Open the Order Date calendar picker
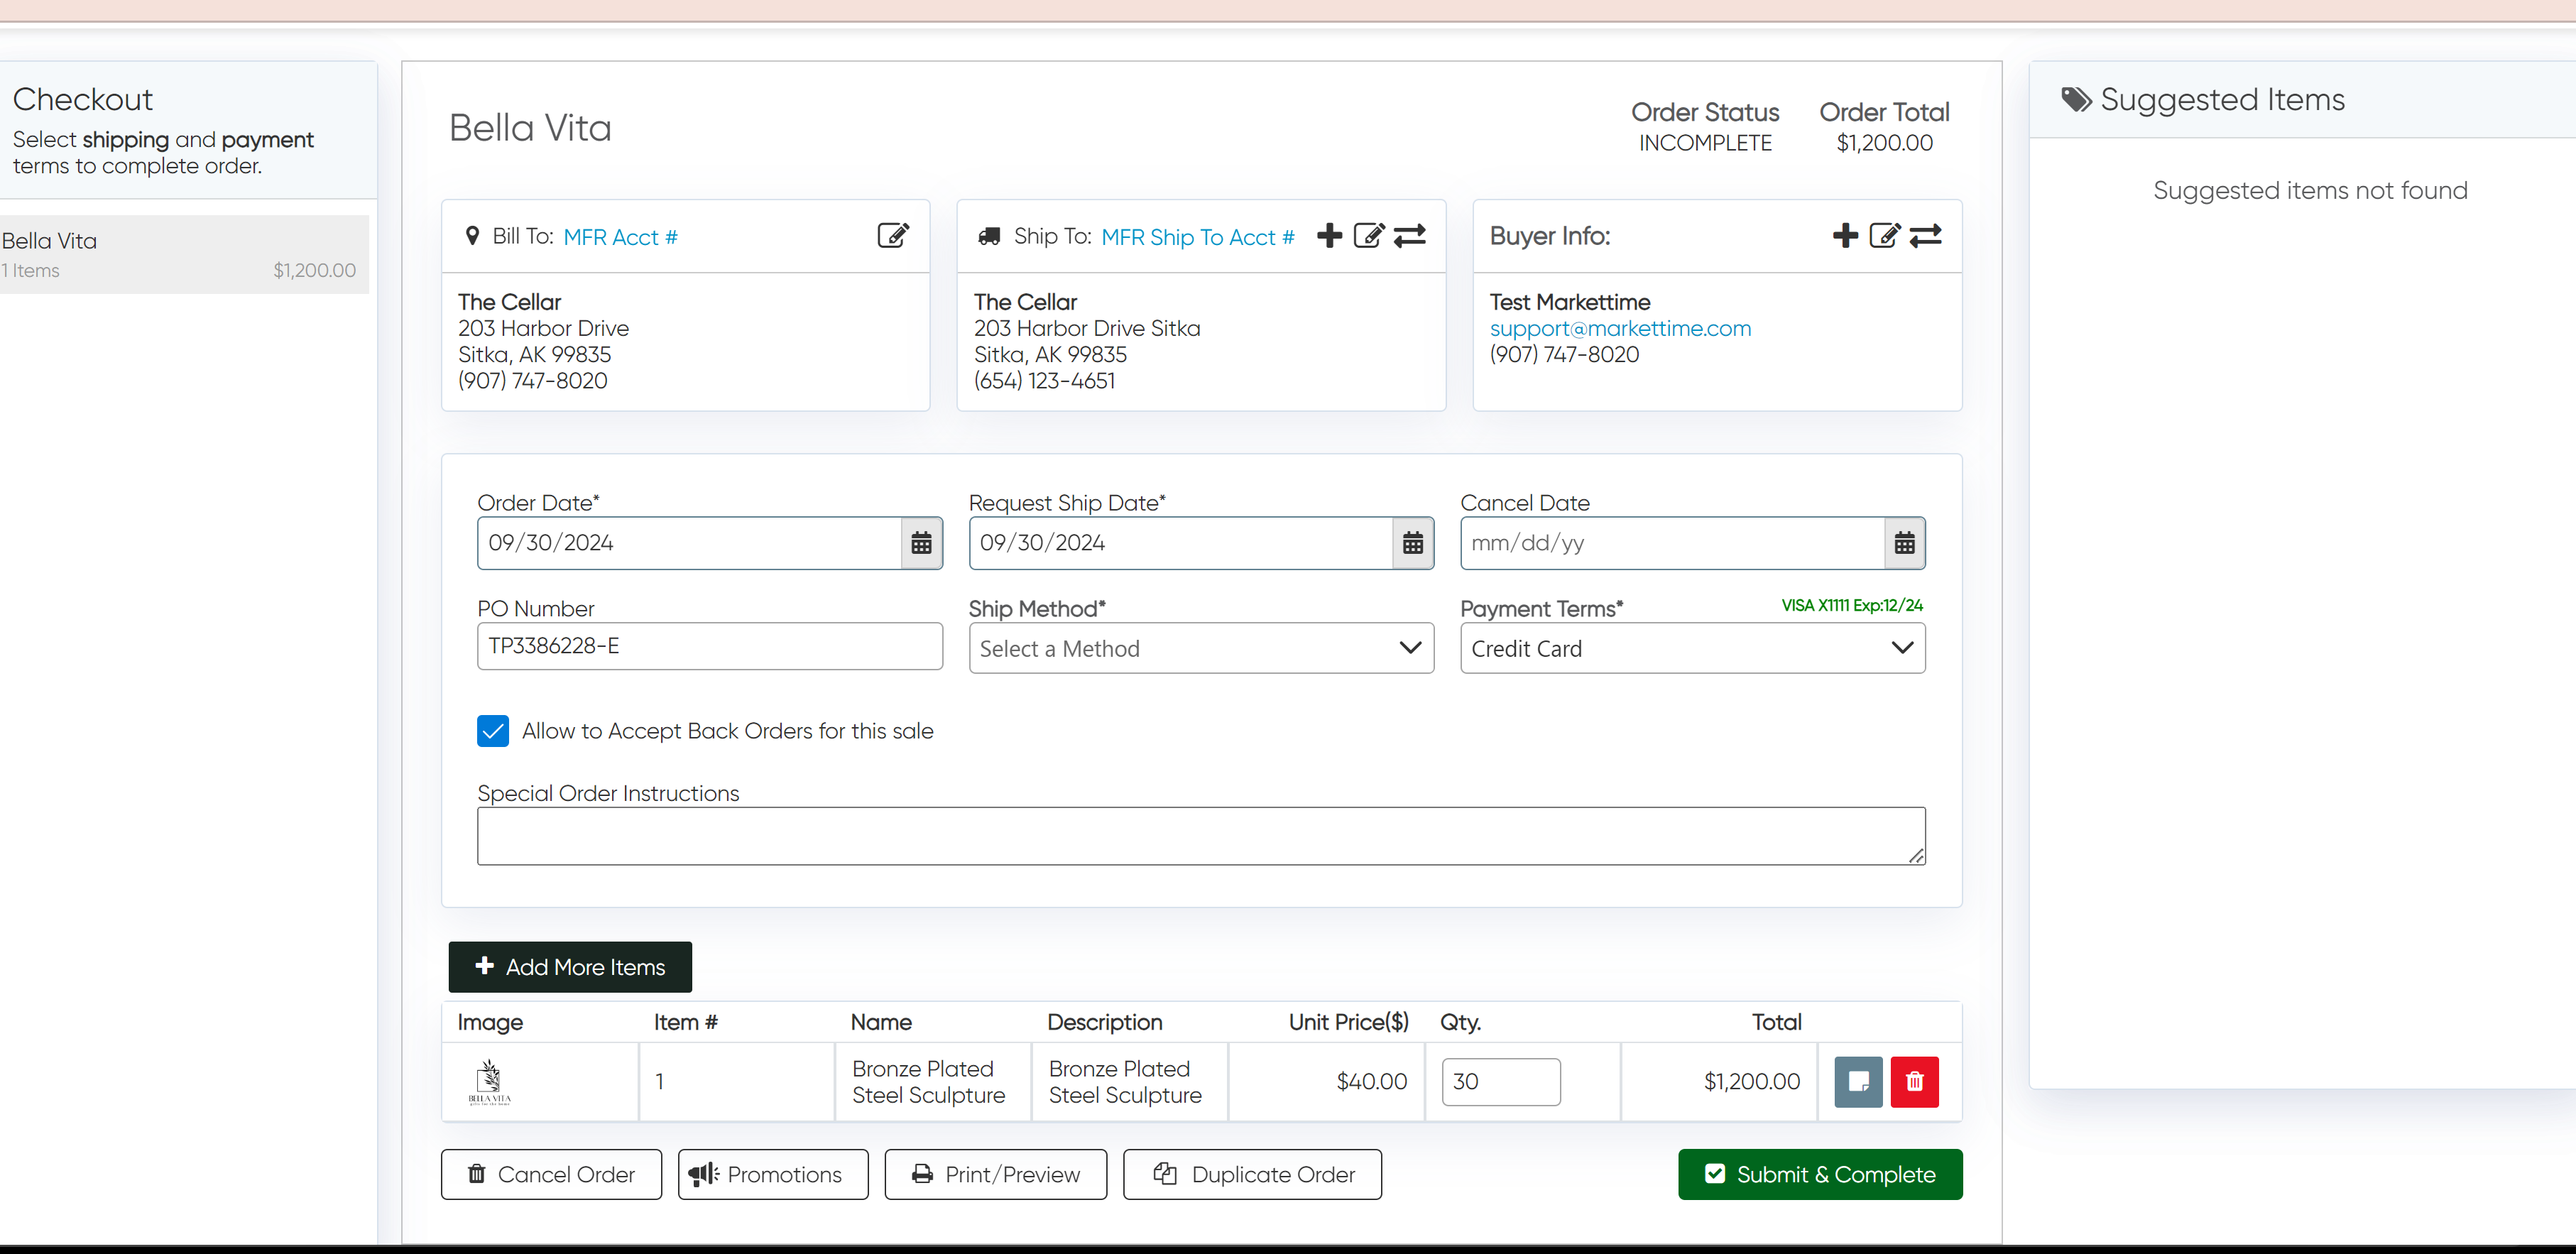This screenshot has height=1254, width=2576. (x=922, y=543)
